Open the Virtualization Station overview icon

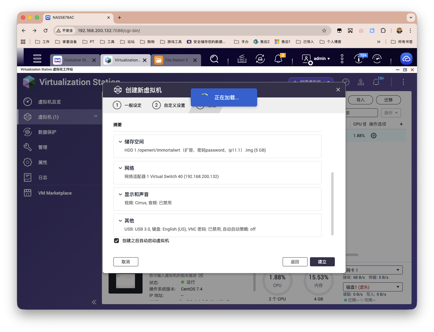(27, 102)
